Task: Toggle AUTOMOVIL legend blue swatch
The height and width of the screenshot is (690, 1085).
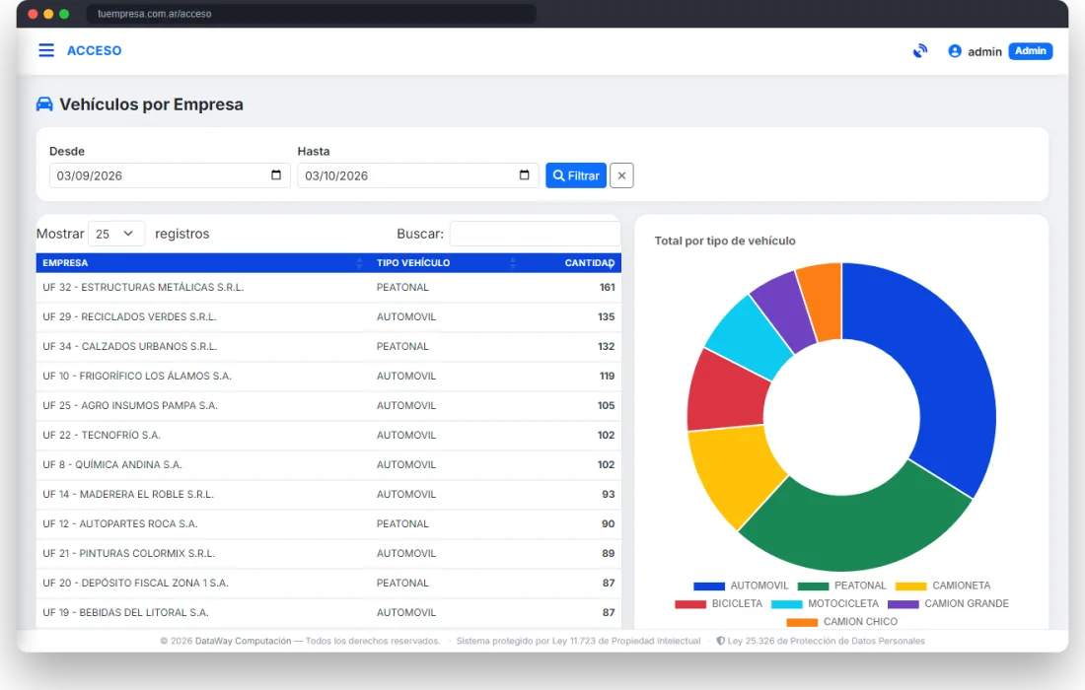Action: tap(709, 586)
